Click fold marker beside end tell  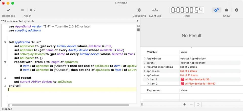(5, 86)
